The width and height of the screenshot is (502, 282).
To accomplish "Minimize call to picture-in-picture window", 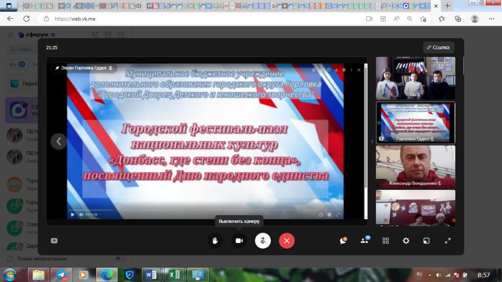I will pyautogui.click(x=426, y=241).
